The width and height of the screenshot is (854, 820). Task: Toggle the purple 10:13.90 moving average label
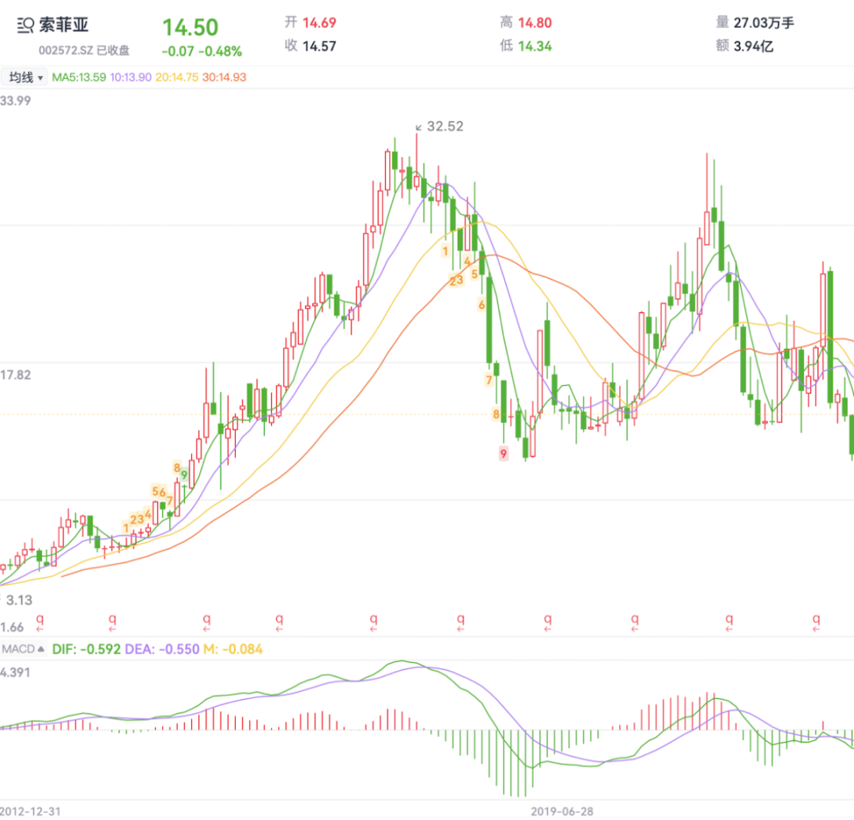coord(132,77)
